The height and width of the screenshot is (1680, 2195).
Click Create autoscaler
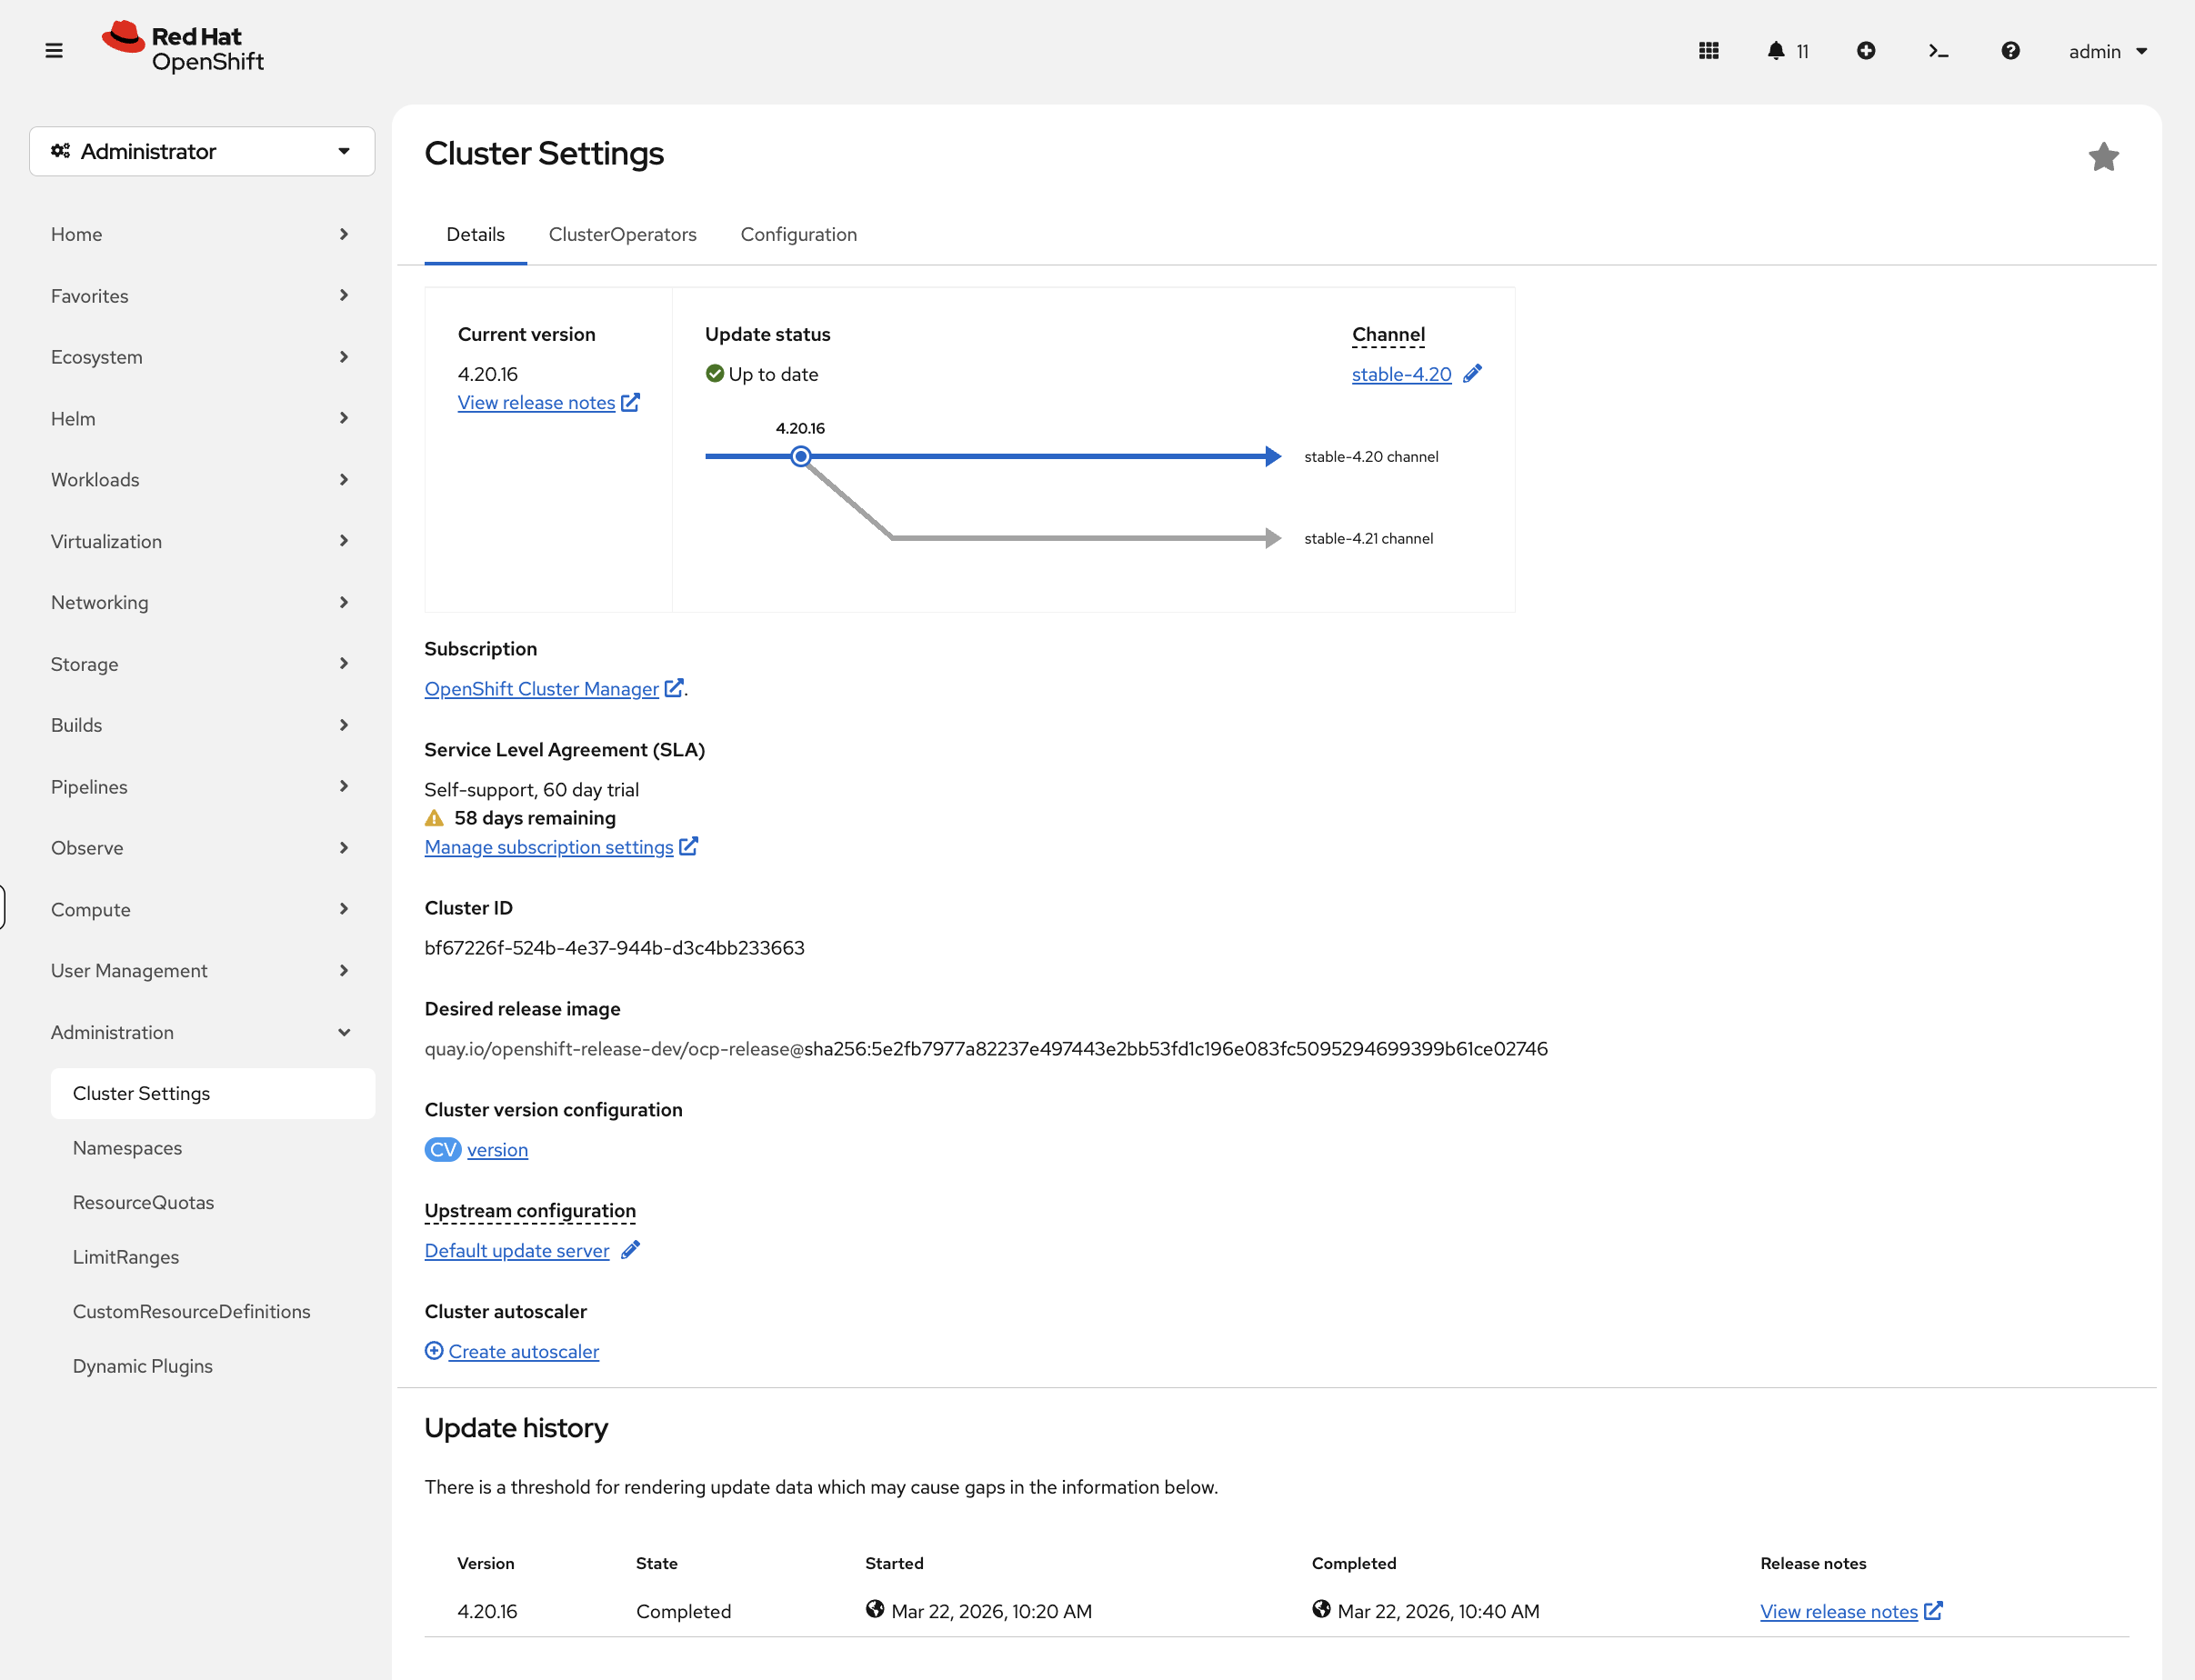[523, 1351]
